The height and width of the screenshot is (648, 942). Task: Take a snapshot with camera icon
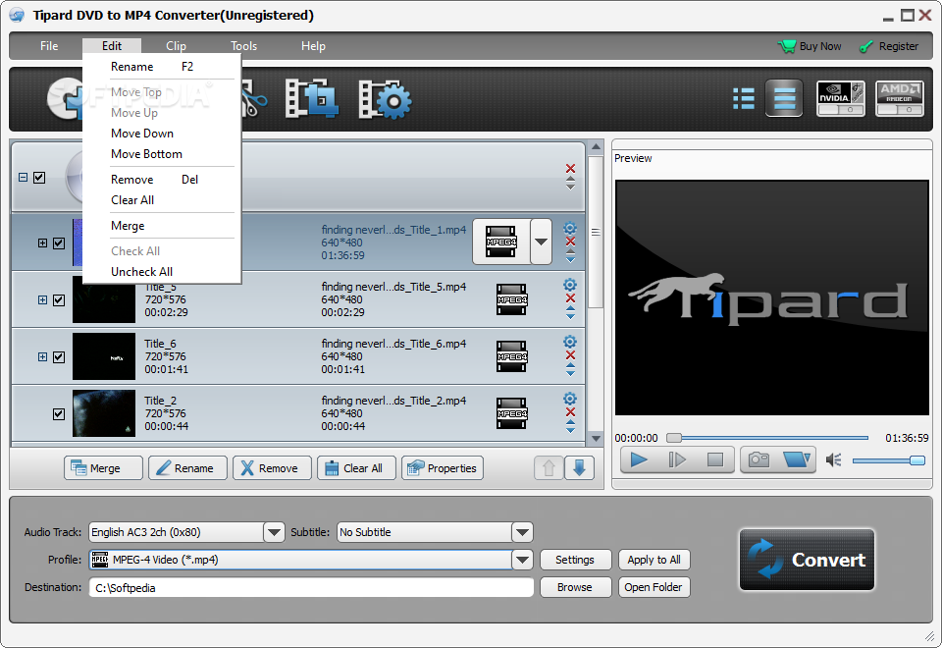pyautogui.click(x=759, y=459)
